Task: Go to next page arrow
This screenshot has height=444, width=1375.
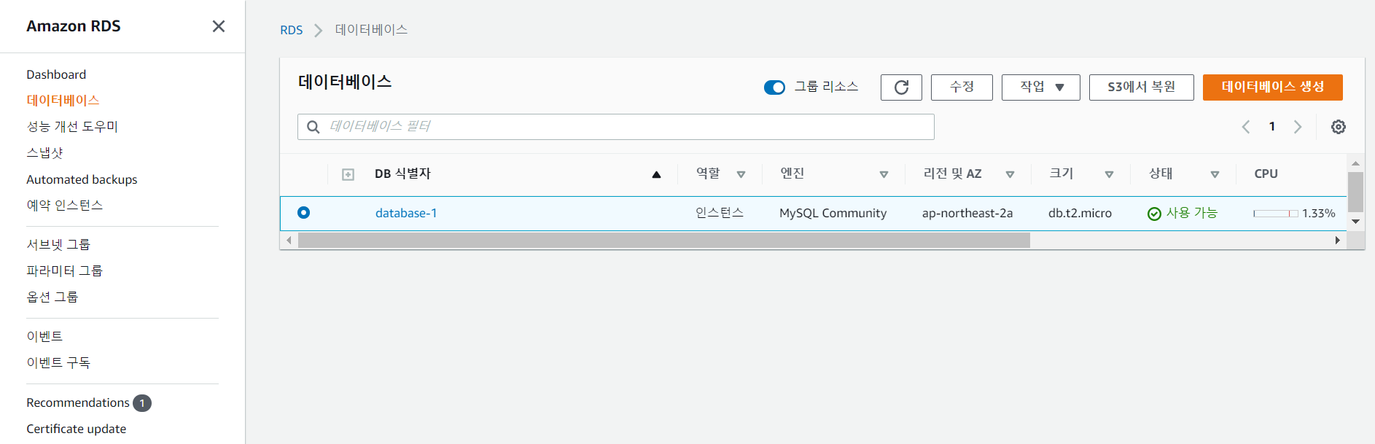Action: 1298,127
